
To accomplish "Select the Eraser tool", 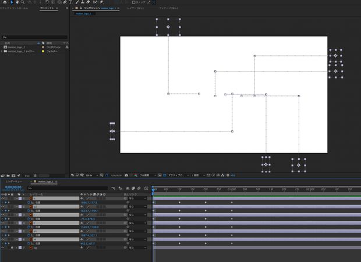I will [88, 2].
